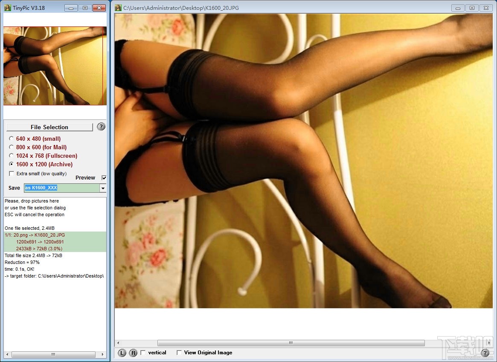Open the Save naming dropdown arrow
The height and width of the screenshot is (362, 497).
pos(102,188)
